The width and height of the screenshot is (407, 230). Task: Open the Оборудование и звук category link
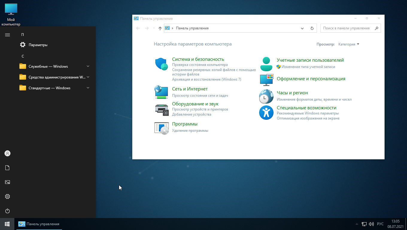(x=195, y=104)
